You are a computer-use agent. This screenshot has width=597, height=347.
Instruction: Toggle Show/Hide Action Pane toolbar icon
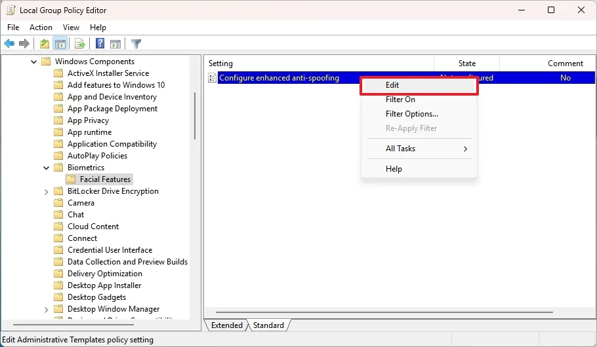pyautogui.click(x=115, y=44)
